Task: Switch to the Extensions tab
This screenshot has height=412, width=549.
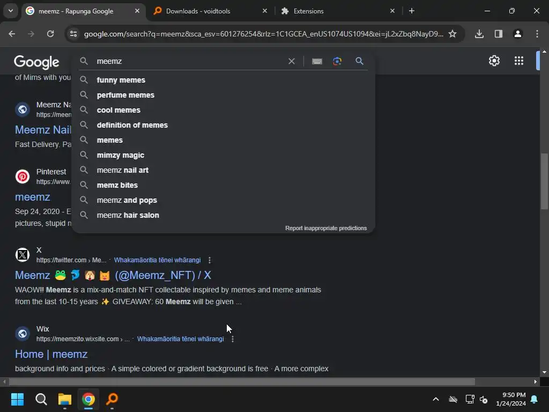Action: [338, 11]
